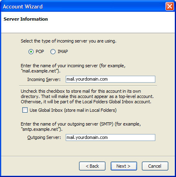Select the IMAP radio button
Image resolution: width=176 pixels, height=177 pixels.
(x=53, y=52)
